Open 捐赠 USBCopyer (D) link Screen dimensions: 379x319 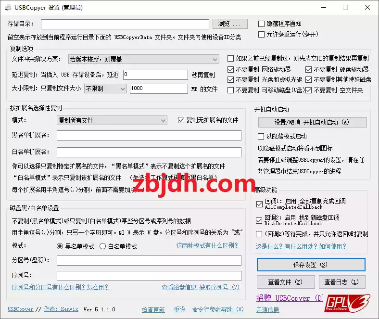coord(289,298)
